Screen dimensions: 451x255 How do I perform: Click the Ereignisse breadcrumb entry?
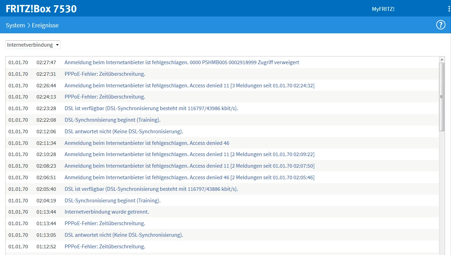tap(45, 25)
